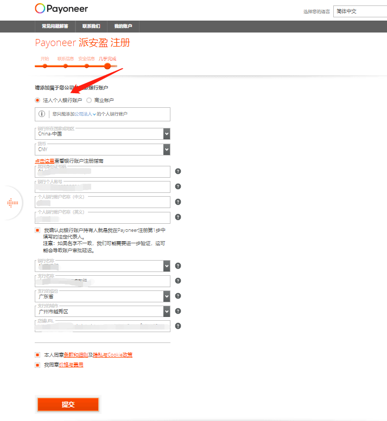This screenshot has height=421, width=387.
Task: Open the 银行名称 dropdown
Action: (x=103, y=266)
